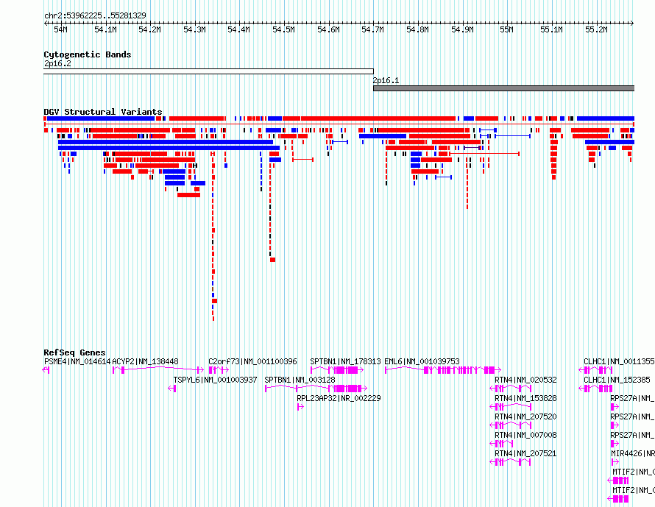Click the thin red variant line spanning the region
Viewport: 655px width, 507px height.
(339, 124)
